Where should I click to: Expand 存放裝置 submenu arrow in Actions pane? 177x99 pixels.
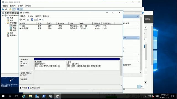(138, 23)
